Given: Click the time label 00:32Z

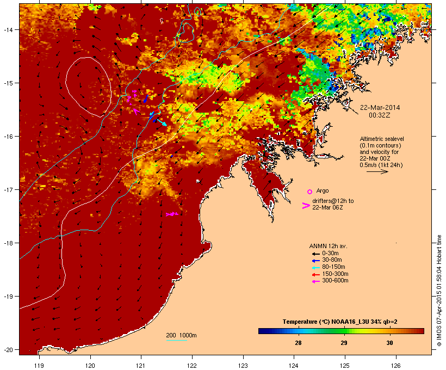Looking at the screenshot, I should coord(380,115).
